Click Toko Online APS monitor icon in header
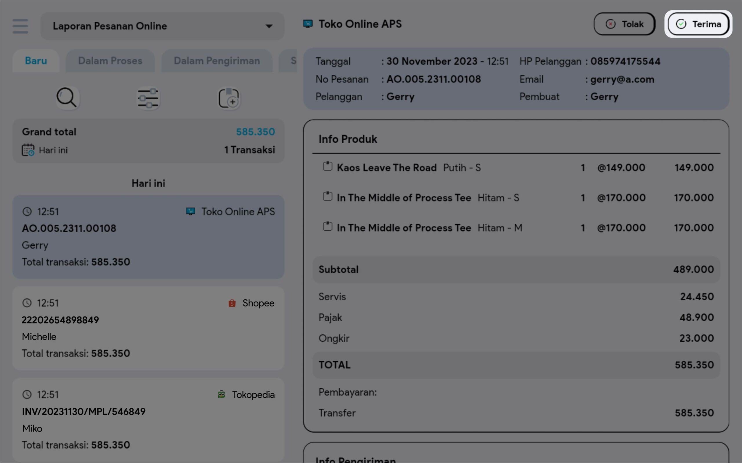The width and height of the screenshot is (742, 463). point(308,24)
